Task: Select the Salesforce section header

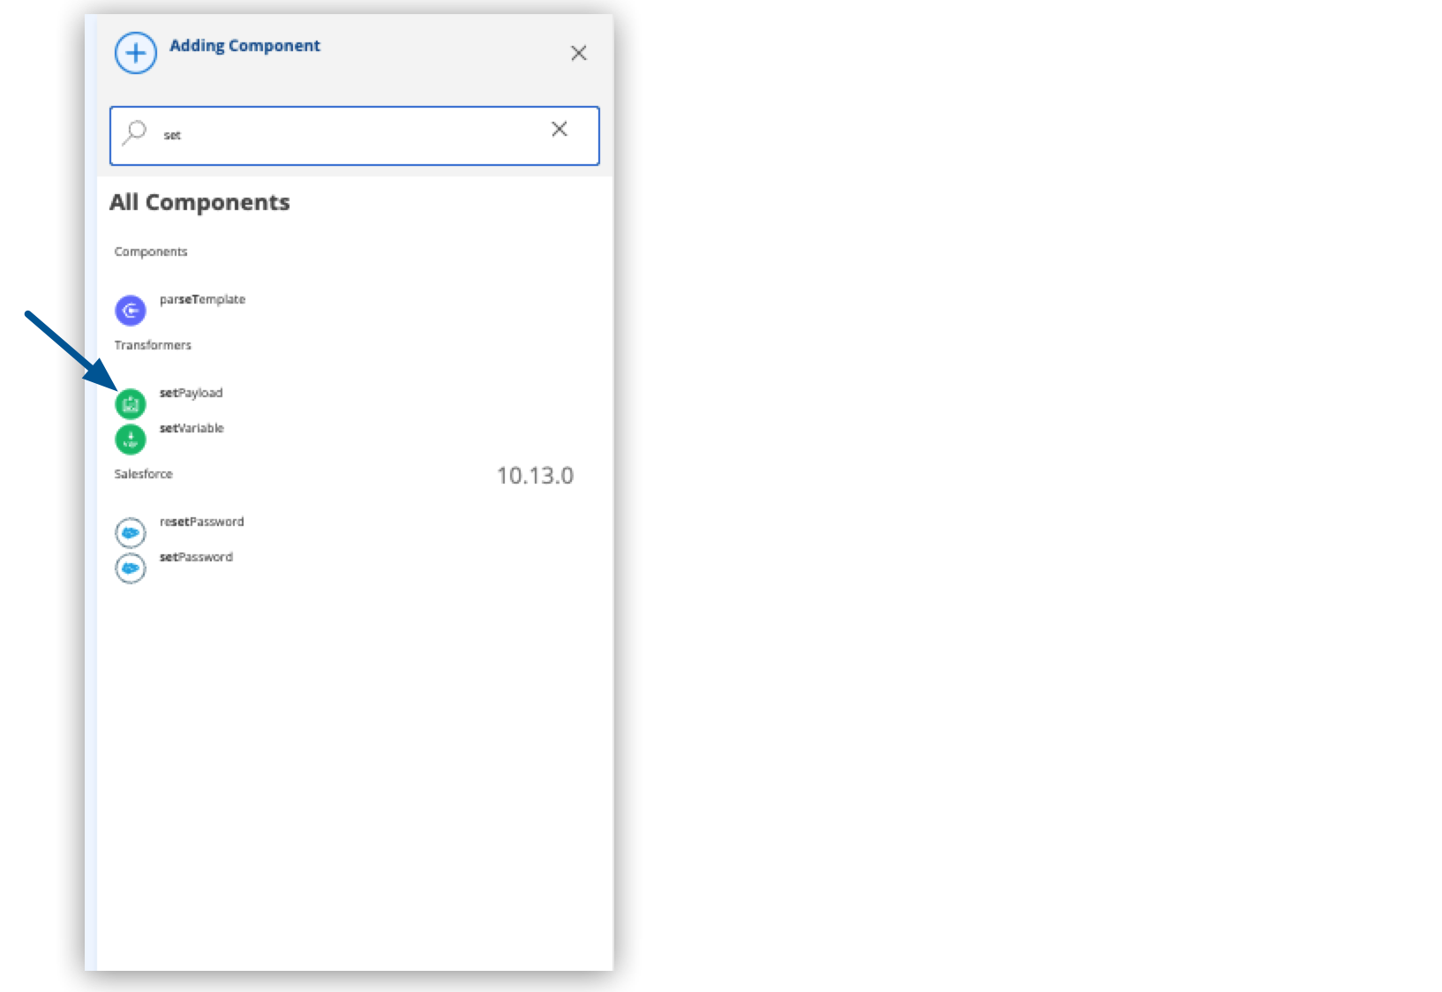Action: coord(144,474)
